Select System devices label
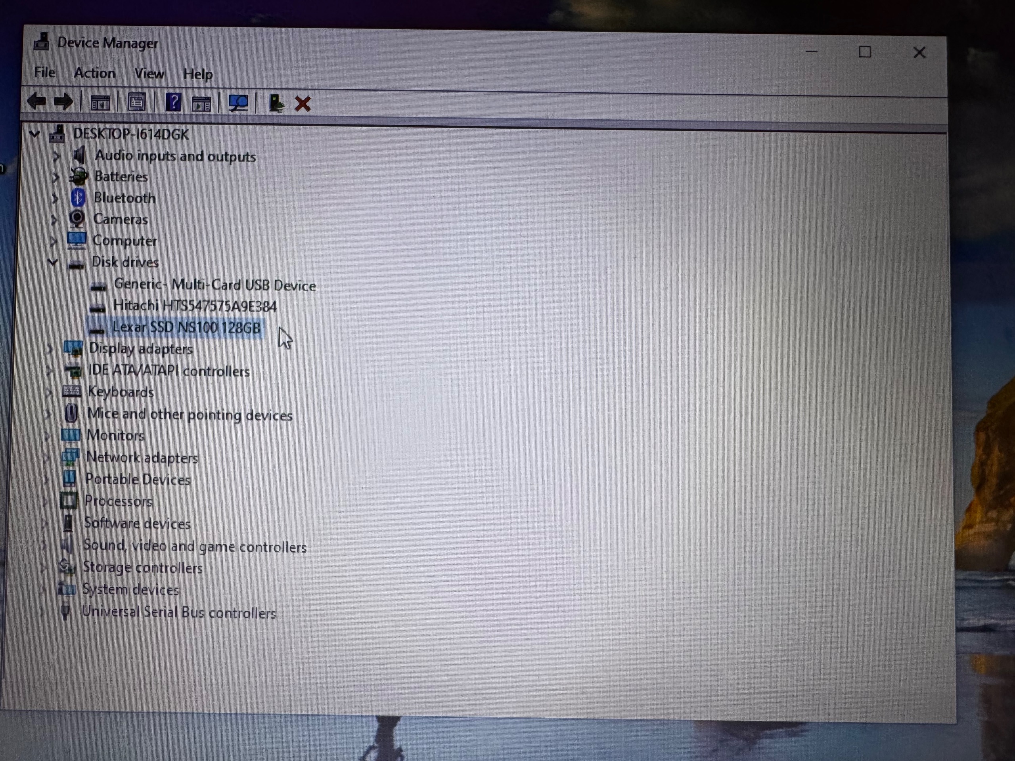 coord(130,589)
